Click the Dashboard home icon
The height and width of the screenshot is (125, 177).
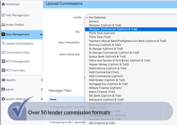pos(3,4)
